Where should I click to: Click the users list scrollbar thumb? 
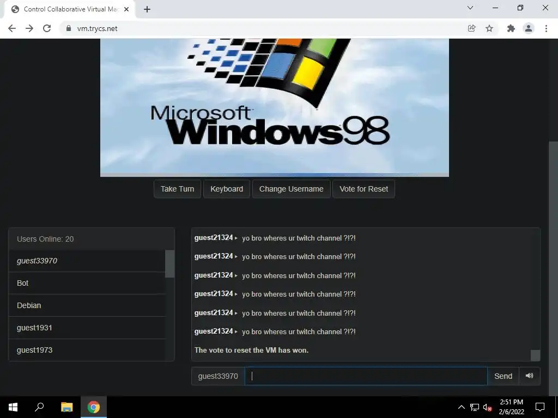pos(170,264)
